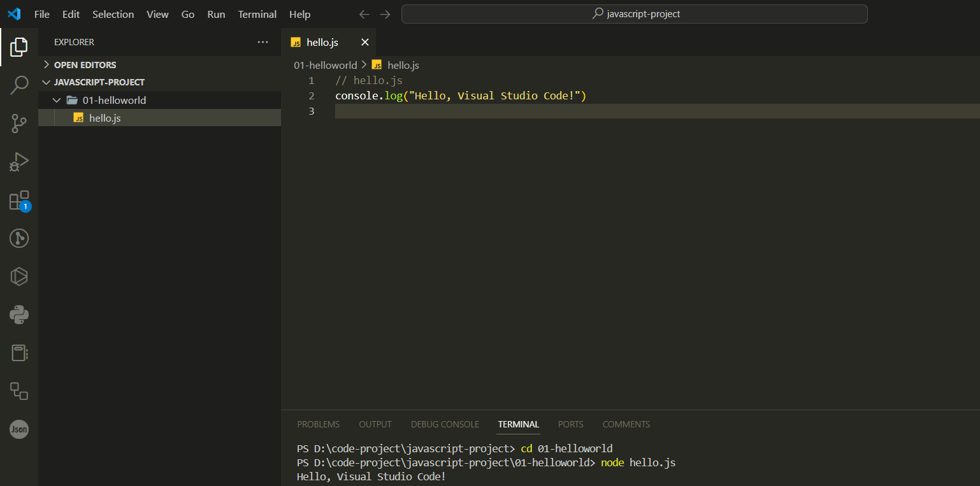Click the 'Hello, Visual Studio Code!' terminal output
The height and width of the screenshot is (486, 980).
tap(371, 476)
